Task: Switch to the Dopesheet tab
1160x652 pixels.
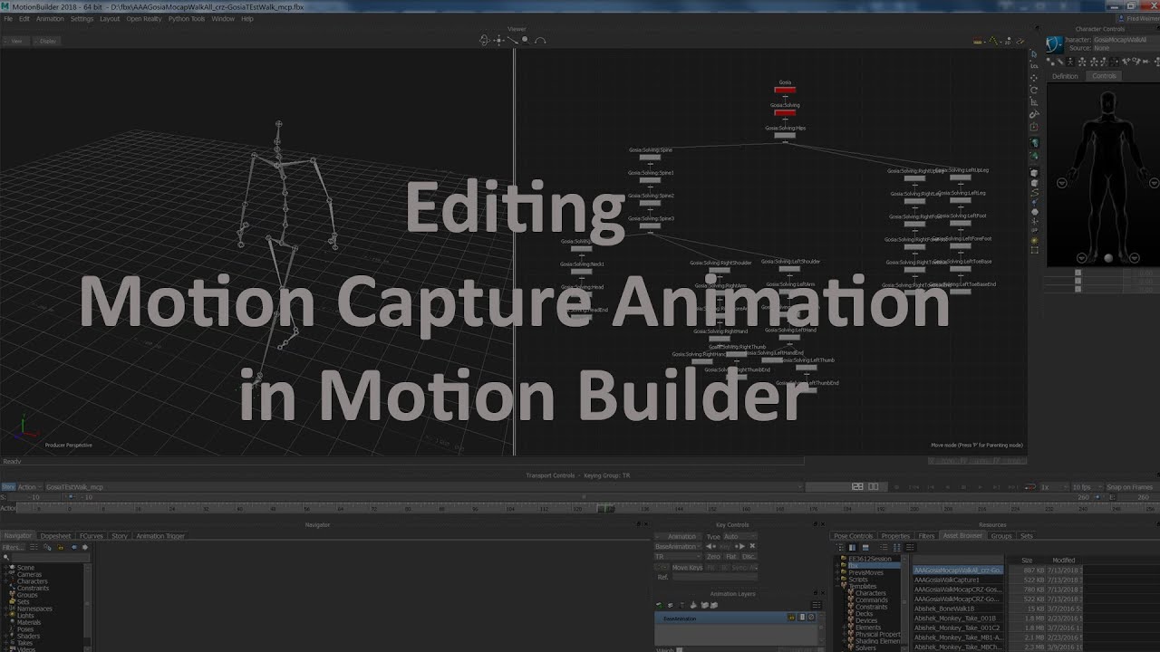Action: (55, 536)
